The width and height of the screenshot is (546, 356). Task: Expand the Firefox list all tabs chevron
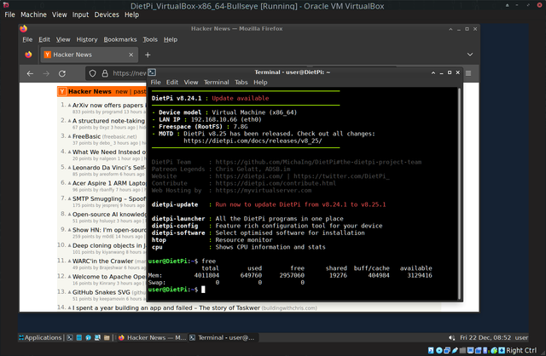(x=470, y=55)
